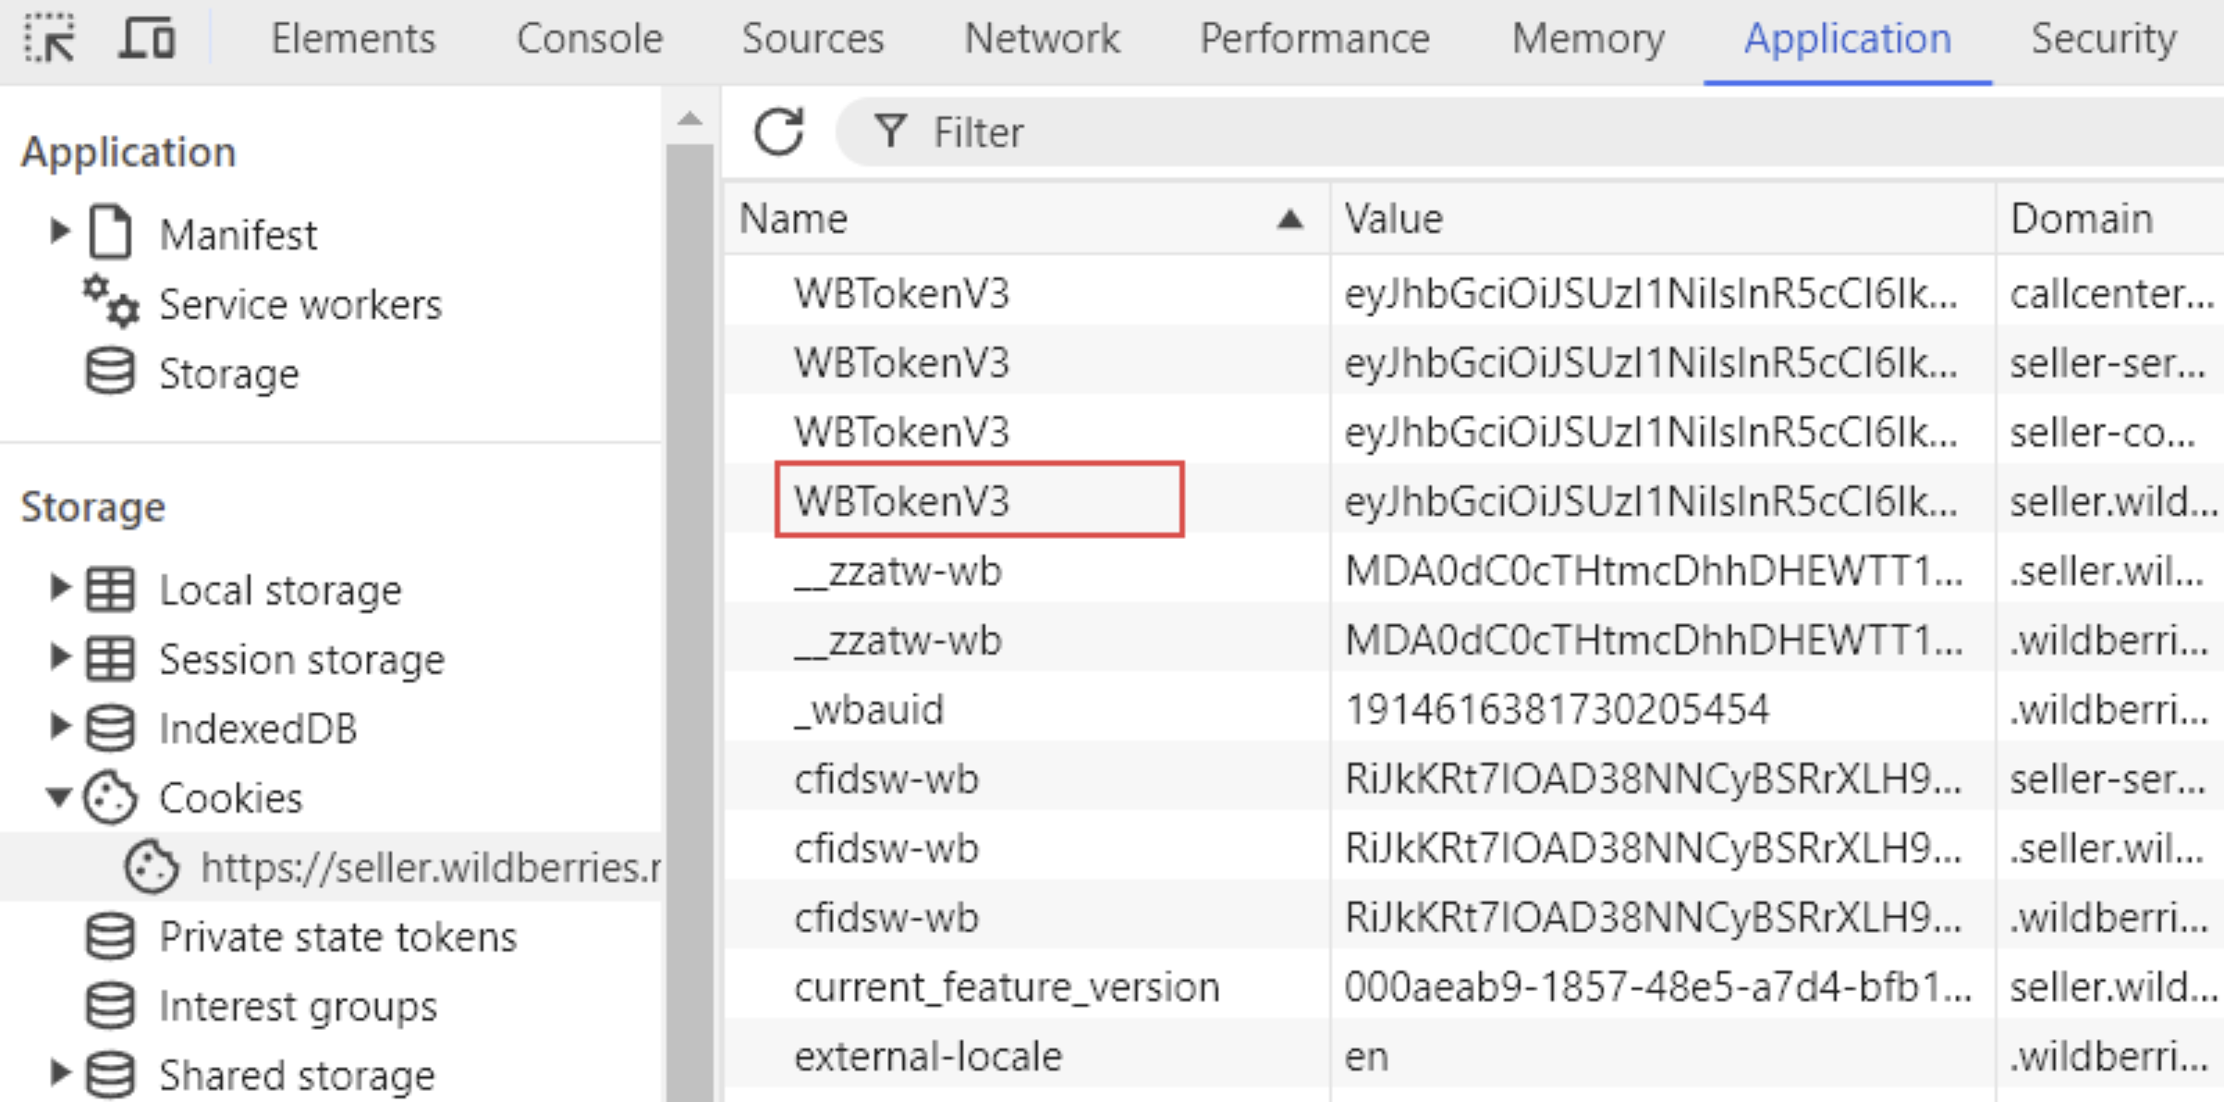
Task: Select Session storage tree item
Action: pos(301,659)
